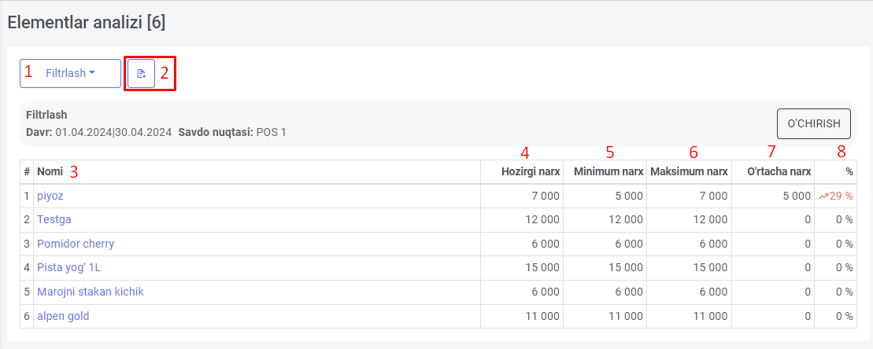Click the O'CHIRISH button
This screenshot has height=349, width=873.
(813, 124)
